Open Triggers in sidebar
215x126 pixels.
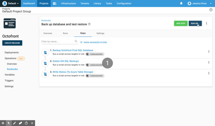[x=9, y=80]
